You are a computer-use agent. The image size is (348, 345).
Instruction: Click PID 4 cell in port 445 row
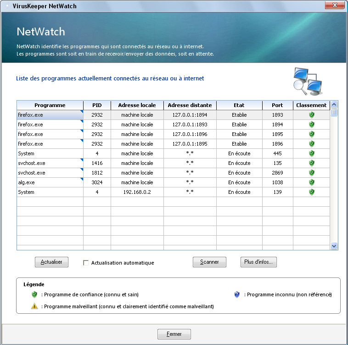point(97,153)
